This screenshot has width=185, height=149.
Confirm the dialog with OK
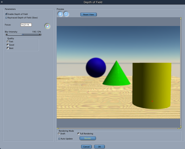point(100,147)
